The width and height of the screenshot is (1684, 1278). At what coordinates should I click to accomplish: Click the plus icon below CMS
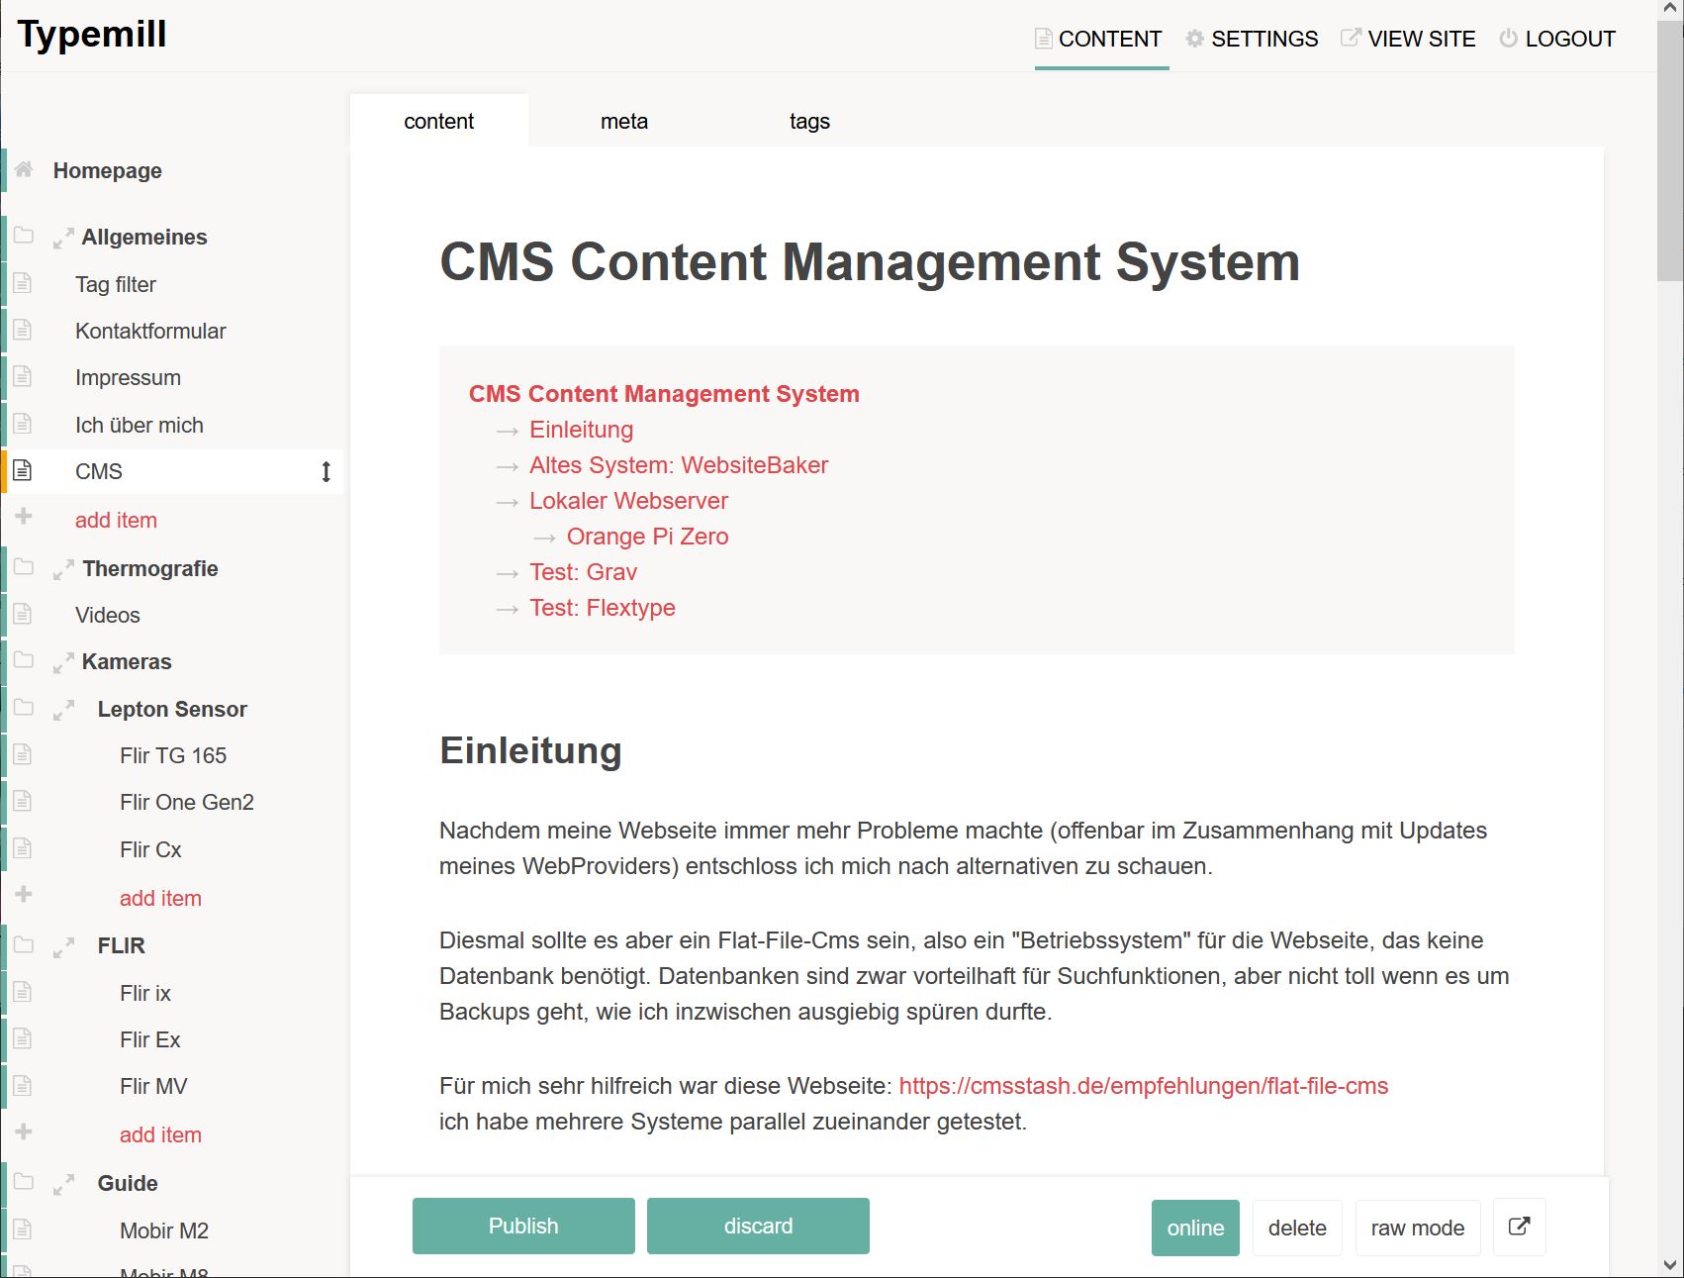(x=24, y=517)
